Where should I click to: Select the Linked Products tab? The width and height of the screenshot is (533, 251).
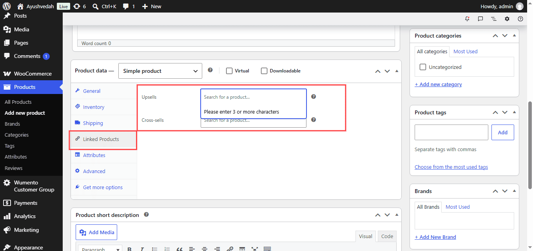[104, 139]
